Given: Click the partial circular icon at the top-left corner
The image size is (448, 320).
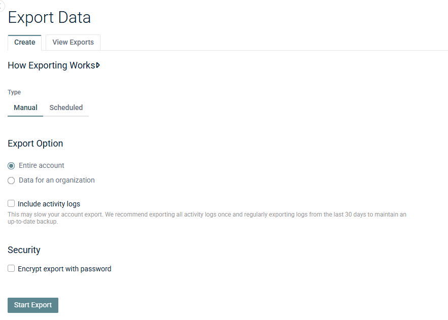Looking at the screenshot, I should pos(2,6).
